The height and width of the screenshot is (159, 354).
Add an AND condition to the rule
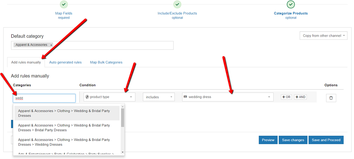click(x=300, y=97)
